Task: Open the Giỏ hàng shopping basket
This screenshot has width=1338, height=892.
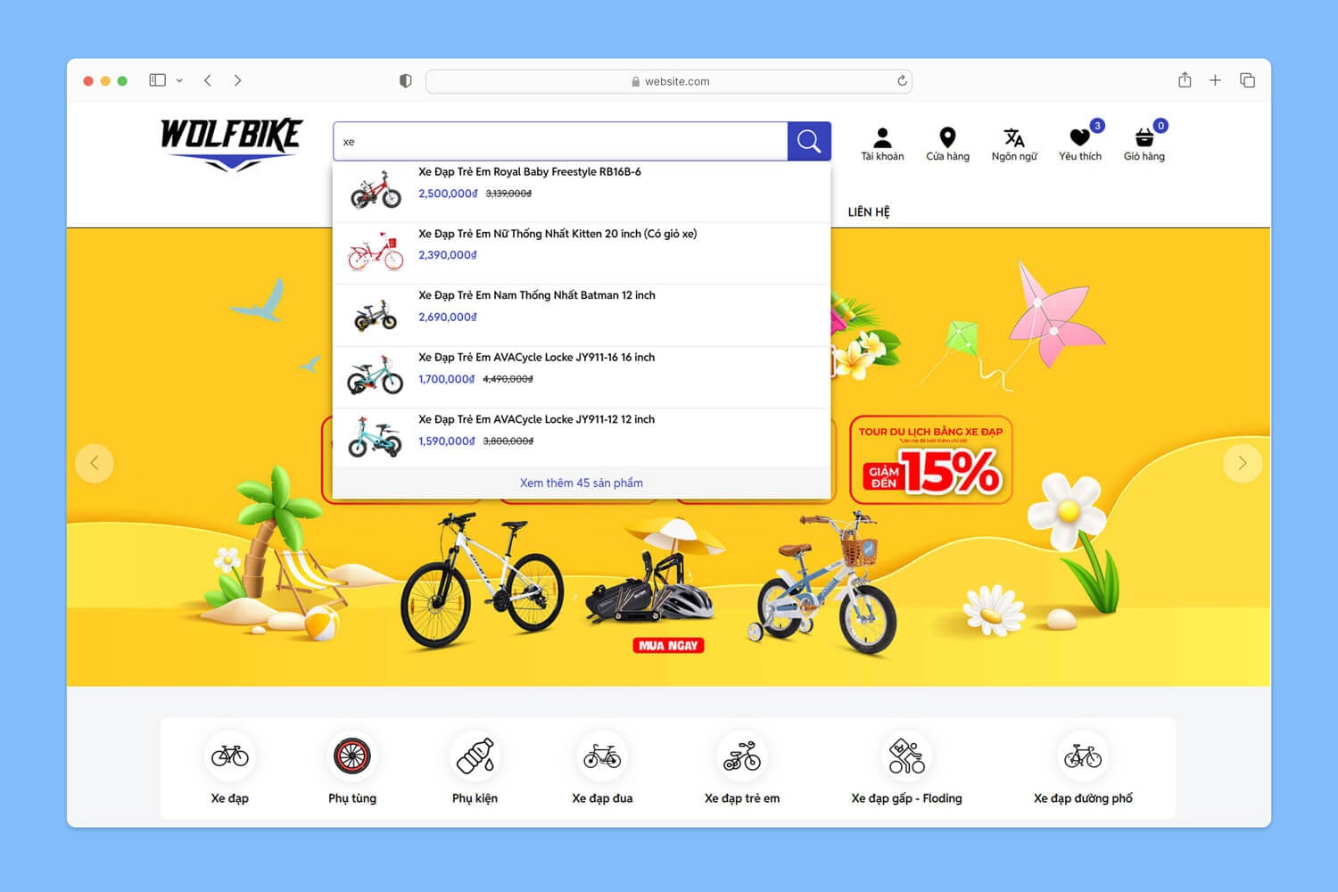Action: pyautogui.click(x=1144, y=143)
